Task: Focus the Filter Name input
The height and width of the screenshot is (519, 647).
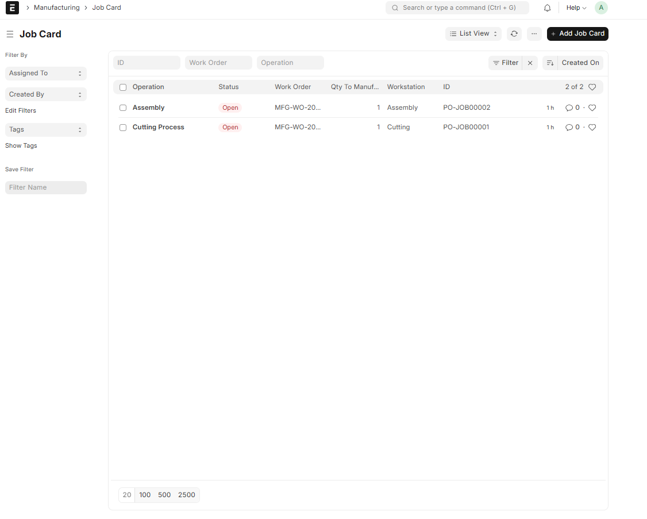Action: tap(46, 187)
